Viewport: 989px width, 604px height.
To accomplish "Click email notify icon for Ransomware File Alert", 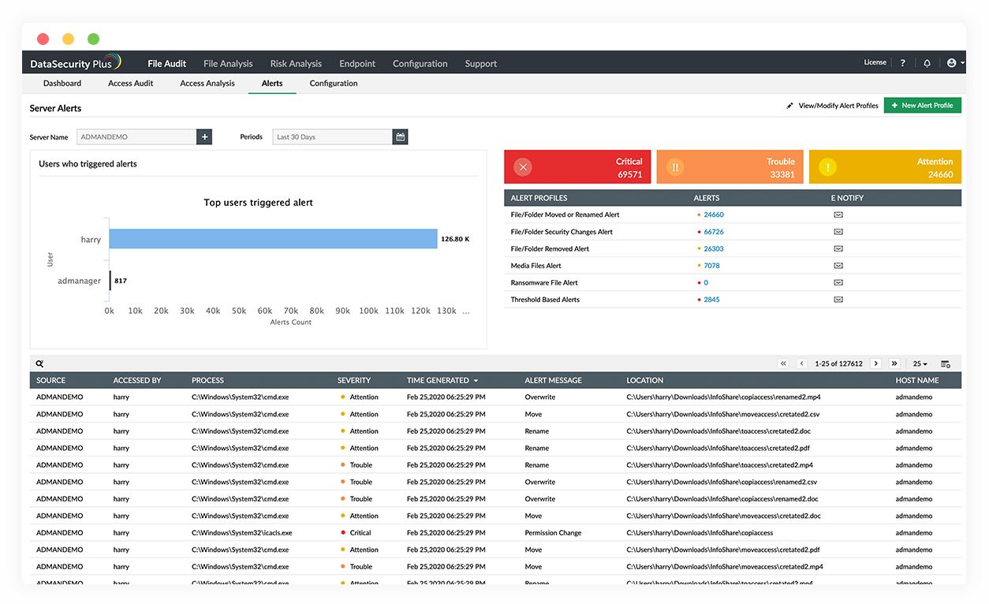I will 838,282.
